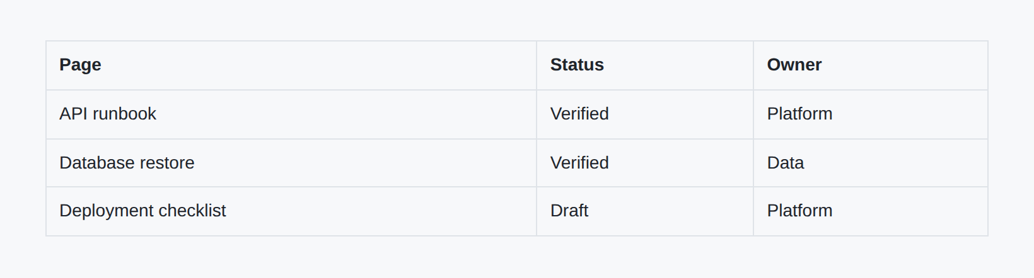This screenshot has height=278, width=1034.
Task: Click the Owner column header
Action: [x=794, y=65]
